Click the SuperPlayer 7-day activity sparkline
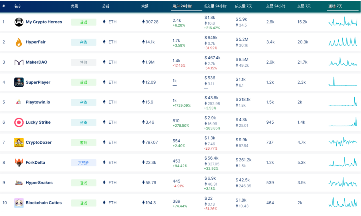 (343, 81)
